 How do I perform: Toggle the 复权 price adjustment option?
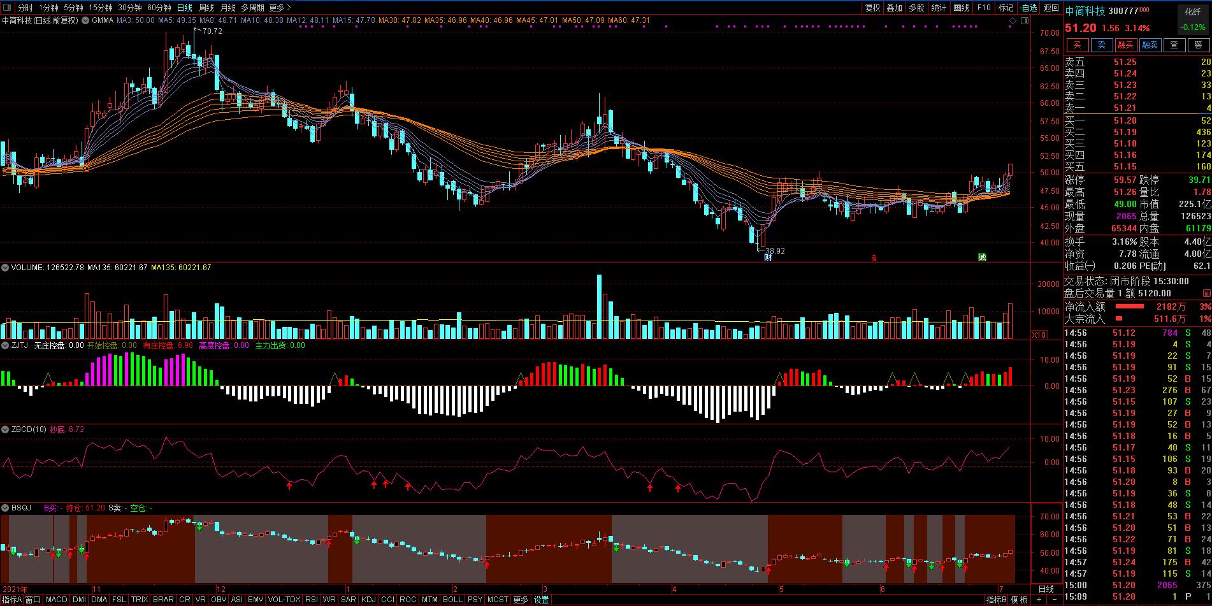point(872,8)
